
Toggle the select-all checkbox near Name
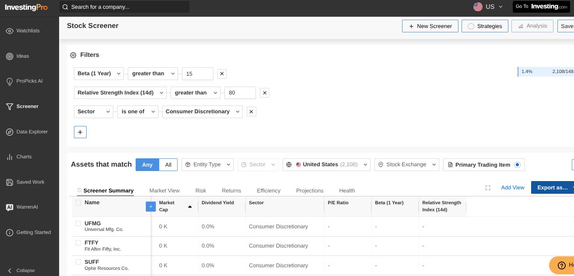tap(78, 203)
